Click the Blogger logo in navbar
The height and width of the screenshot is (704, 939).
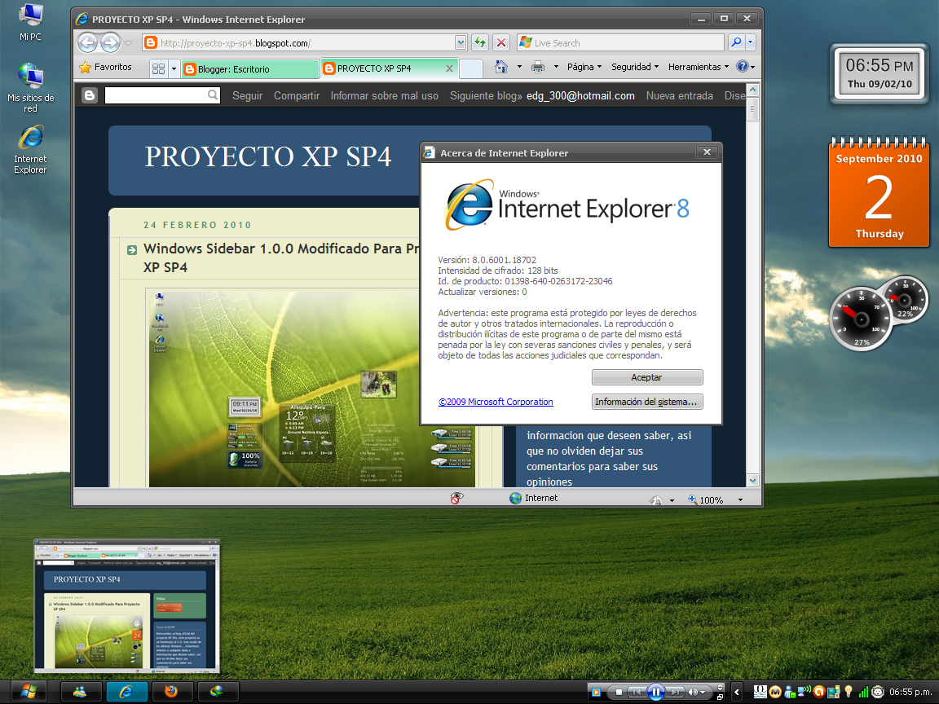pyautogui.click(x=90, y=95)
